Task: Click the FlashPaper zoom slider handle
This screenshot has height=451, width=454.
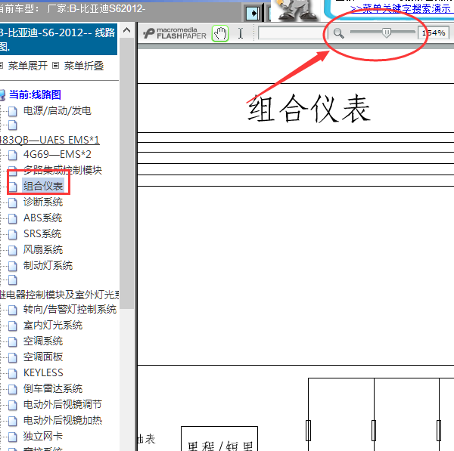Action: pyautogui.click(x=386, y=32)
